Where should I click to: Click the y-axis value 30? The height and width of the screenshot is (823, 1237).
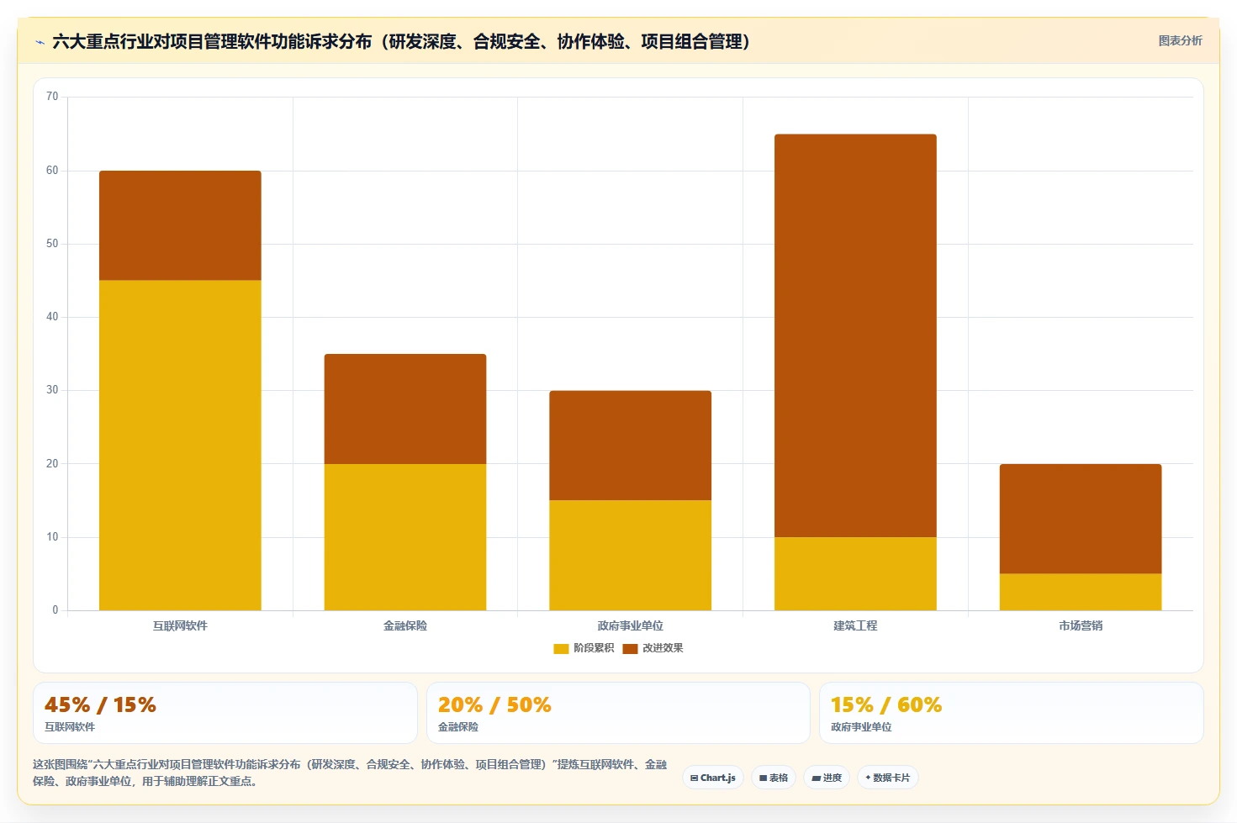tap(52, 390)
